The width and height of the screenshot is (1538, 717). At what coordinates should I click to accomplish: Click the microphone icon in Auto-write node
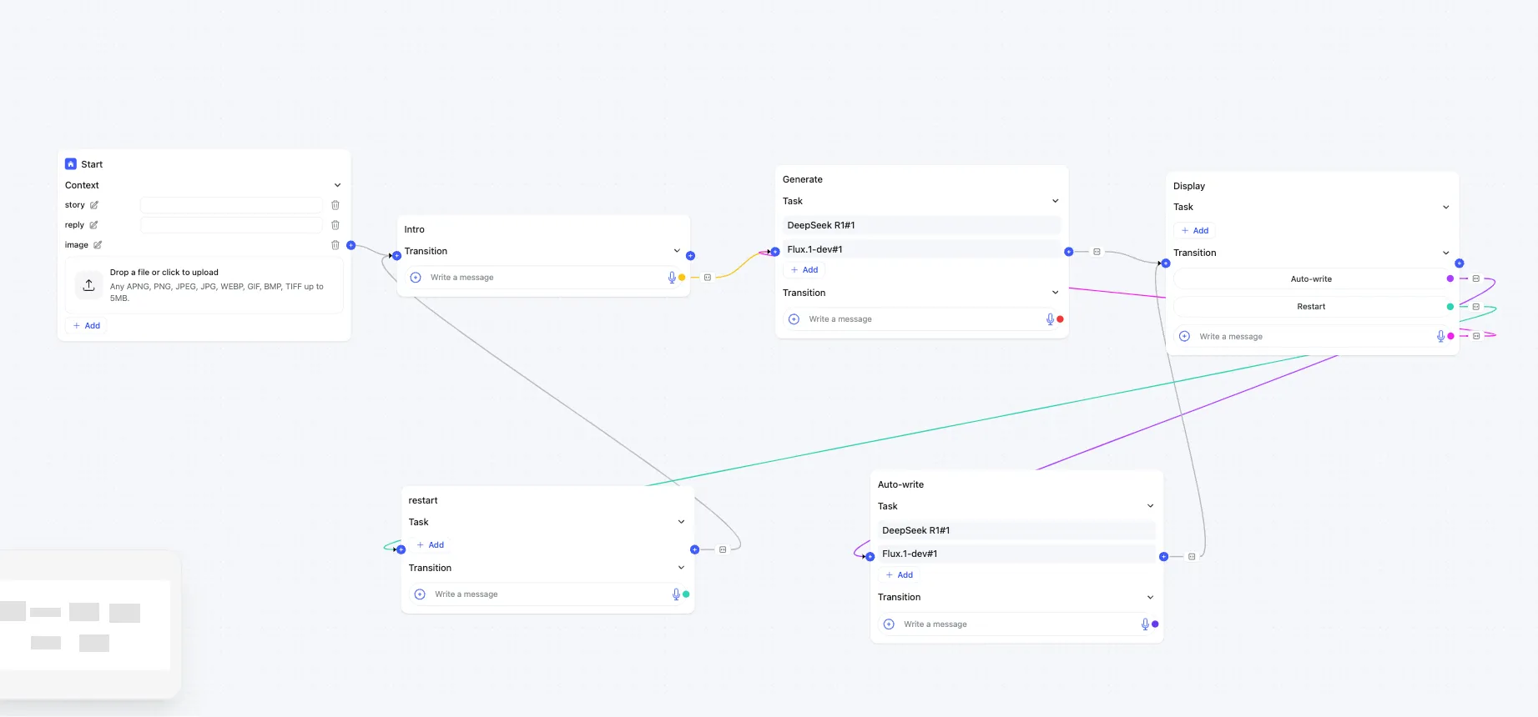point(1145,624)
